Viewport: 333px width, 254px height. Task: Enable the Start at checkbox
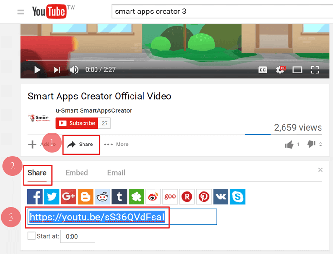point(32,236)
